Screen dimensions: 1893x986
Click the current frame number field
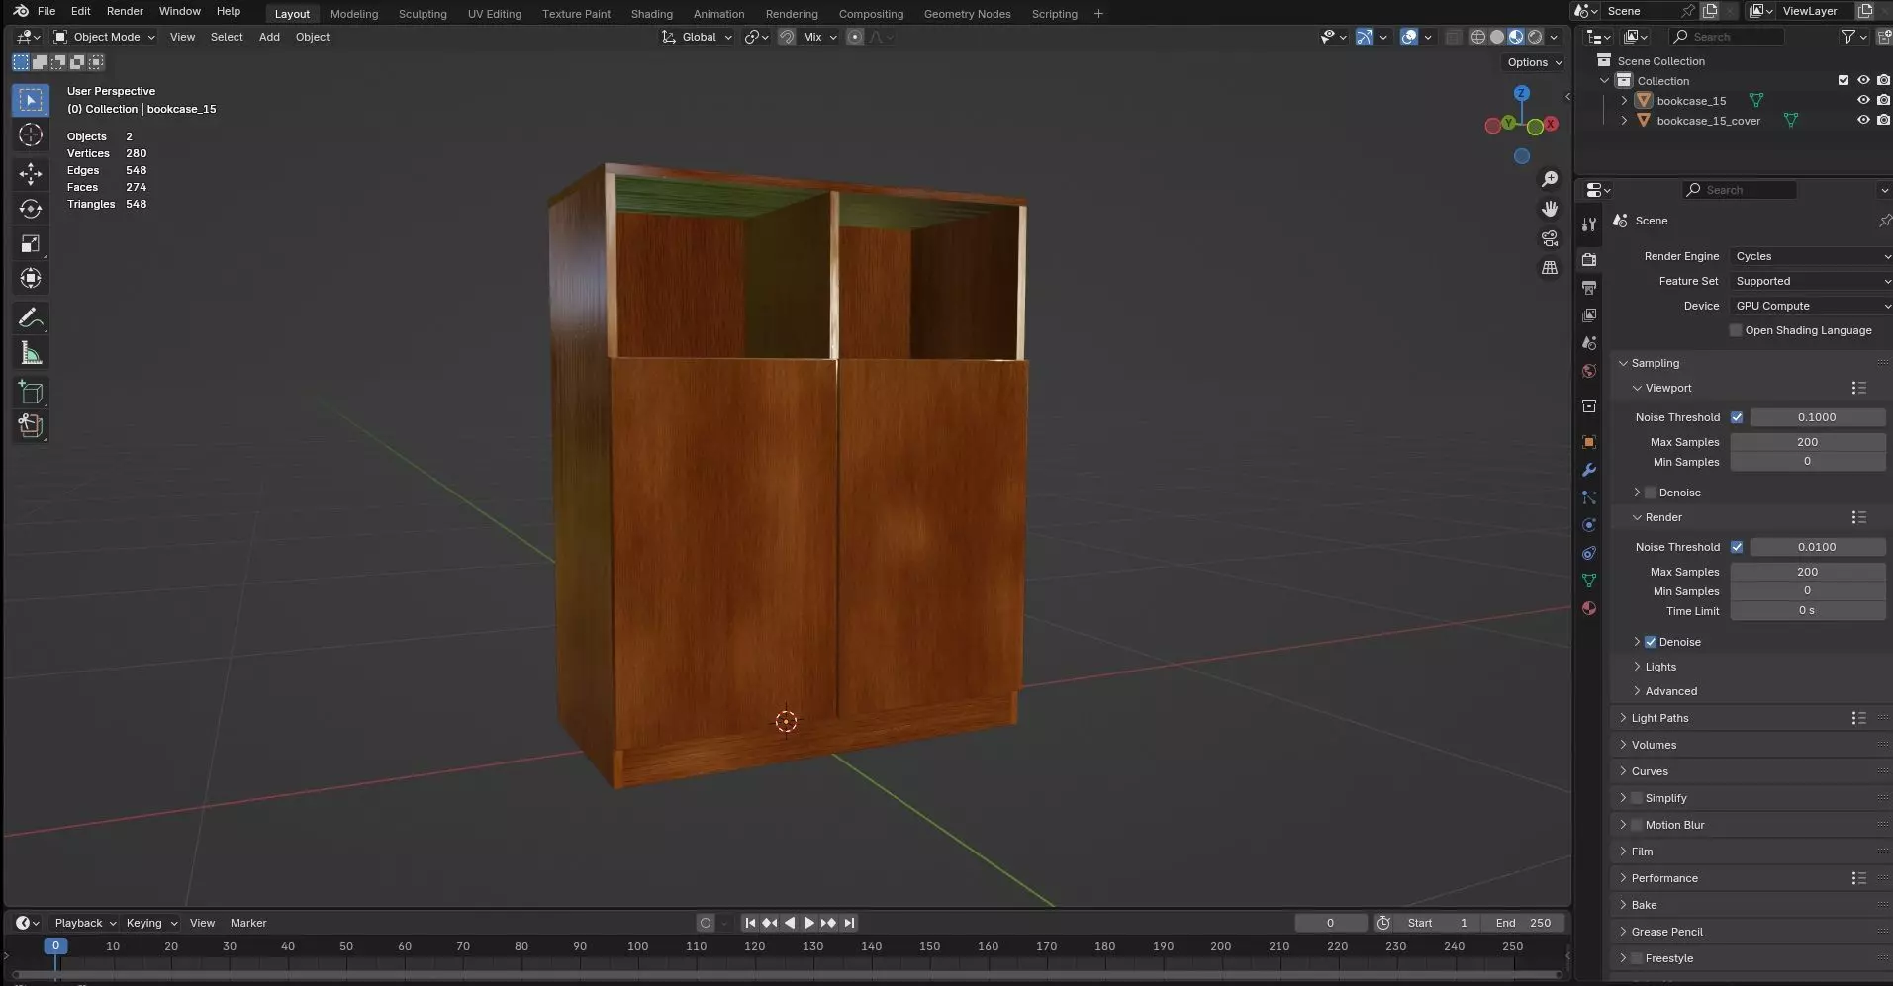[x=1330, y=923]
